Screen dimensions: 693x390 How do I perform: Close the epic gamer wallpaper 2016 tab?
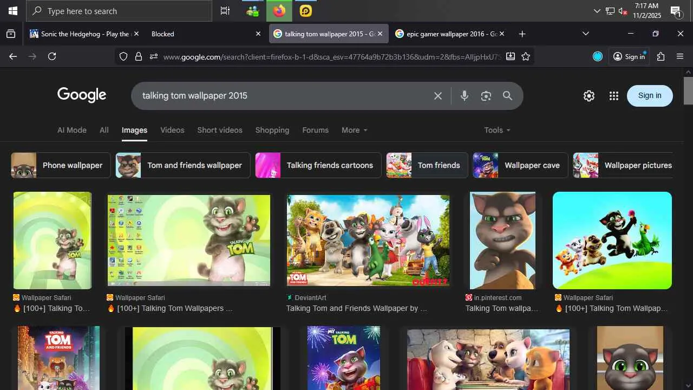[x=502, y=34]
